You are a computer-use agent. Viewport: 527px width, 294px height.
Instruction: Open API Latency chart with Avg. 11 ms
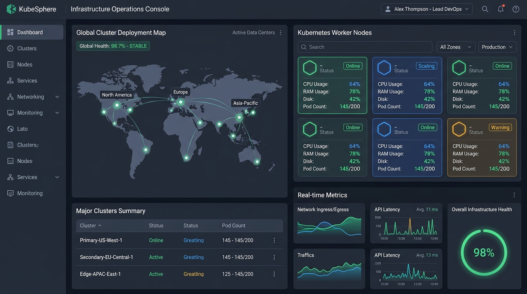click(406, 223)
